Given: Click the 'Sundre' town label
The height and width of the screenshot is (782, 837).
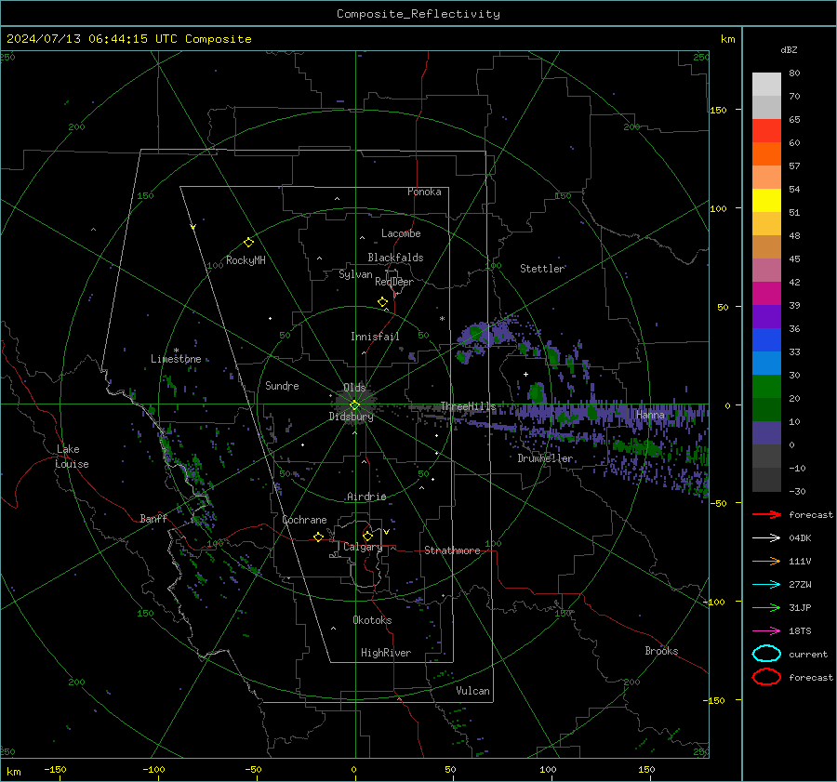Looking at the screenshot, I should click(x=282, y=385).
